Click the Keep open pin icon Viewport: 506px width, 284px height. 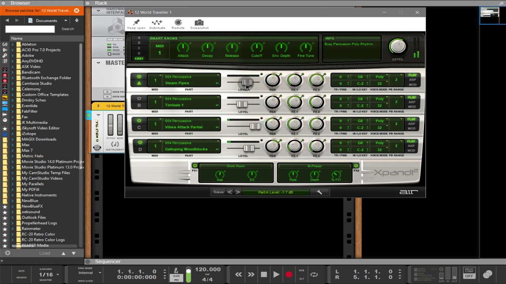click(136, 22)
